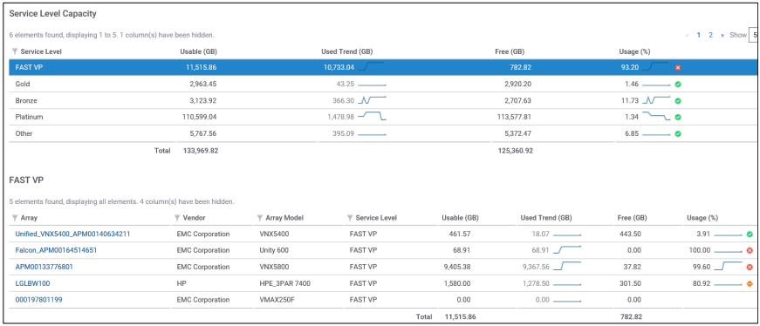Open the 000197801199 array link
The width and height of the screenshot is (760, 326).
coord(38,300)
